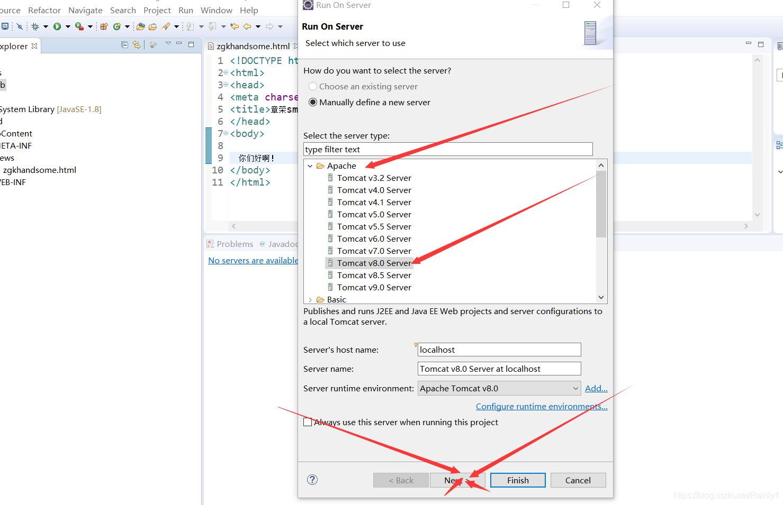Click the Open Task folder toolbar icon

(152, 26)
